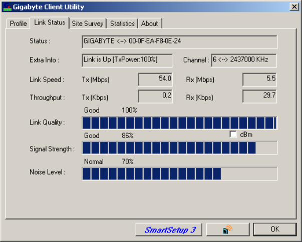Viewport: 302px width, 242px height.
Task: Select the Link Status tab
Action: [50, 22]
